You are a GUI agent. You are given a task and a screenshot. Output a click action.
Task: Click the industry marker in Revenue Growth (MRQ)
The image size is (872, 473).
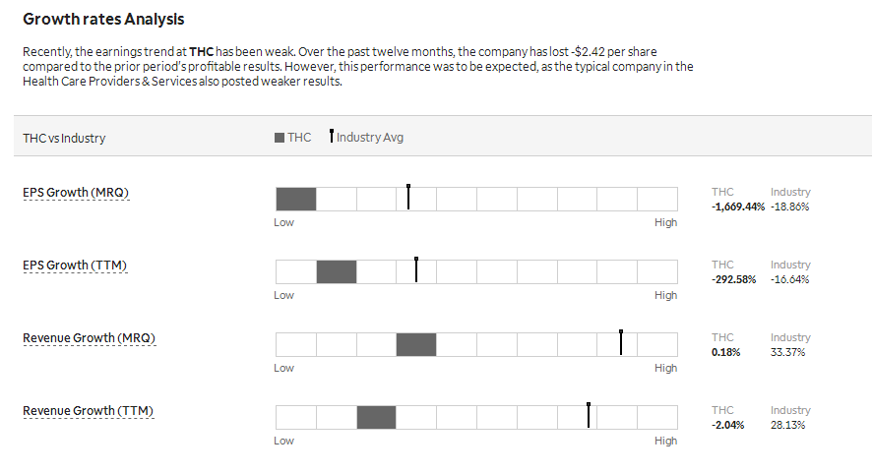(x=621, y=342)
